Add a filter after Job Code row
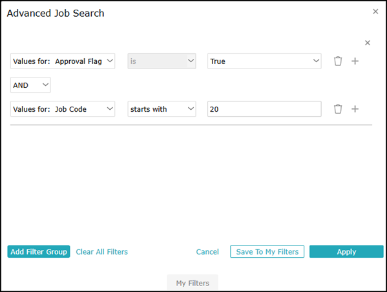Viewport: 387px width, 292px height. (x=355, y=109)
